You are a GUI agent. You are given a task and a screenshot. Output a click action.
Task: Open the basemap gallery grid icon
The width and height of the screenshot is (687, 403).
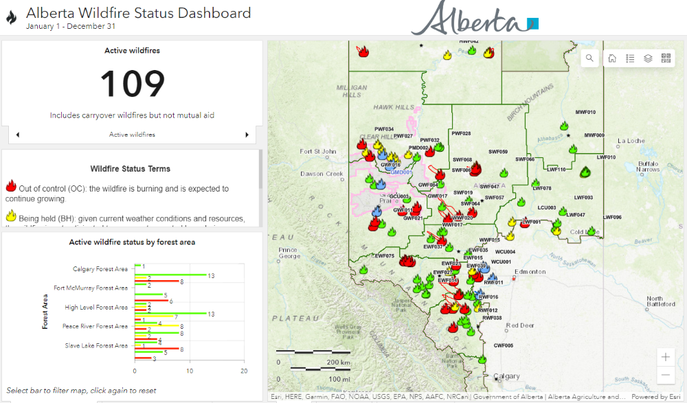[666, 59]
